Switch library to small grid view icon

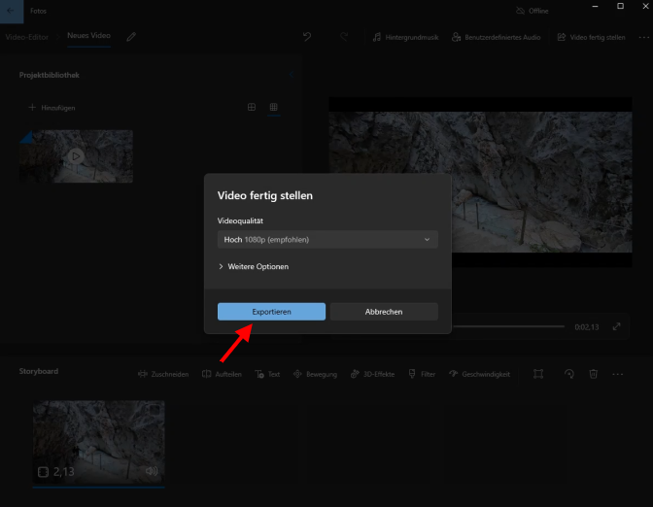pos(274,107)
